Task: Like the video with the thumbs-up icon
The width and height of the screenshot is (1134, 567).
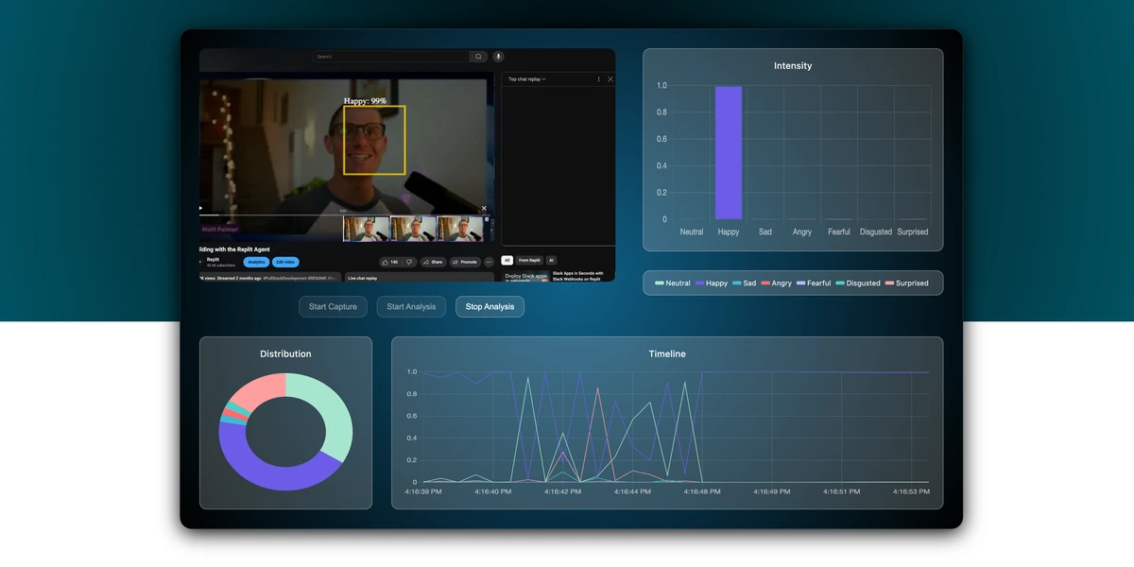Action: (387, 262)
